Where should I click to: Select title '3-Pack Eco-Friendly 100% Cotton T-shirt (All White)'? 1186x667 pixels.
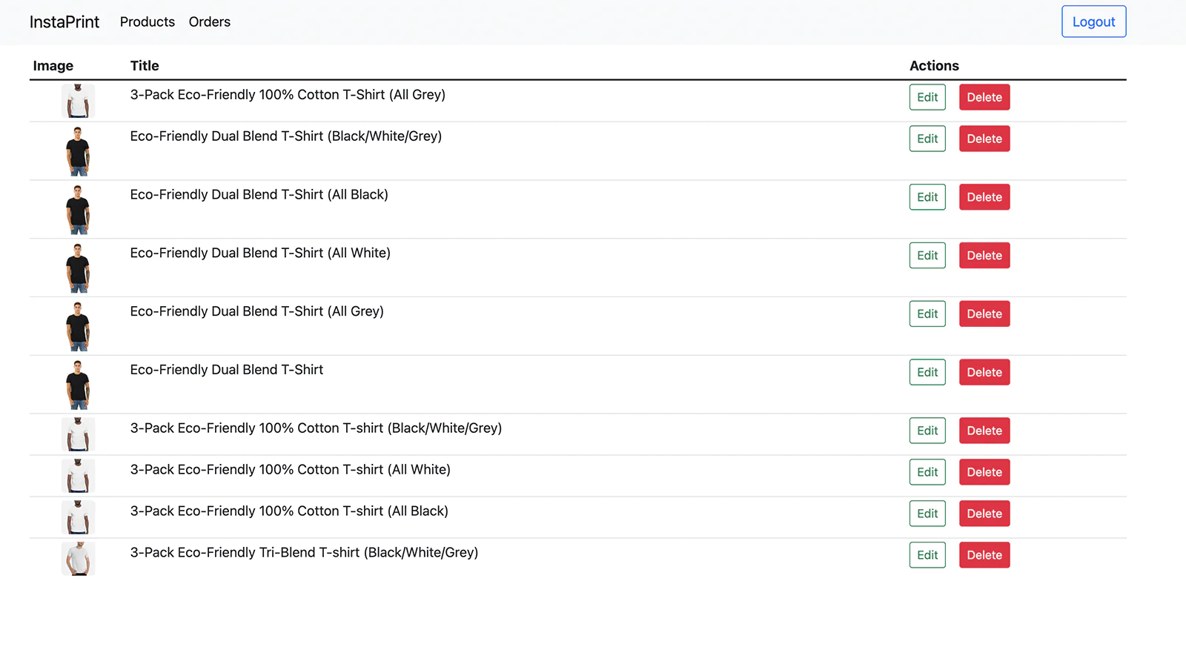click(291, 470)
